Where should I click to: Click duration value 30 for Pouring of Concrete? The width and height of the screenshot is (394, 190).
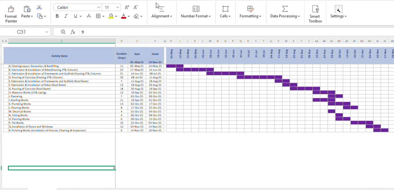click(122, 77)
